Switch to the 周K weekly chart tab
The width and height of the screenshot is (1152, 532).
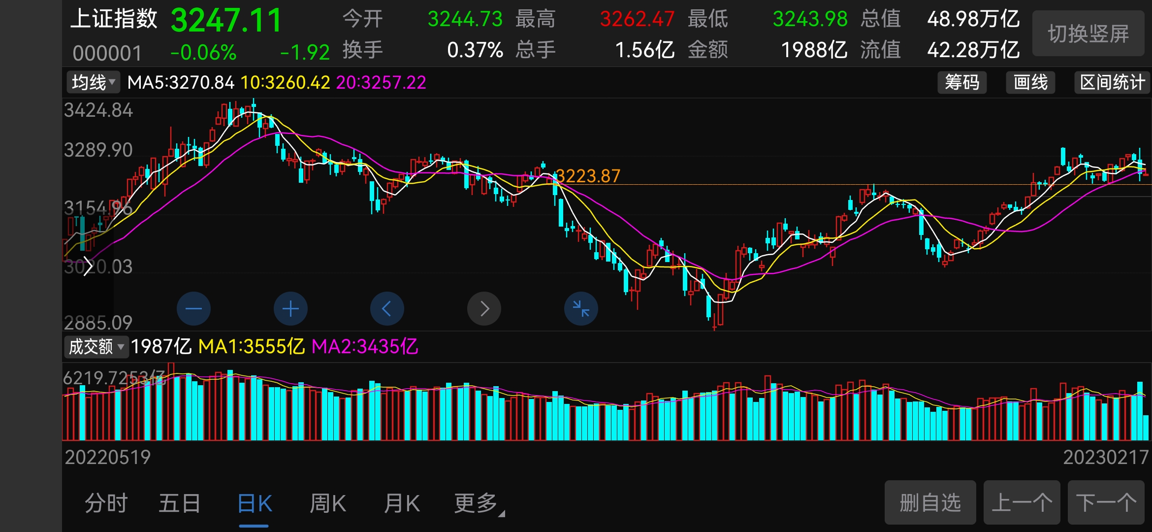(x=327, y=503)
